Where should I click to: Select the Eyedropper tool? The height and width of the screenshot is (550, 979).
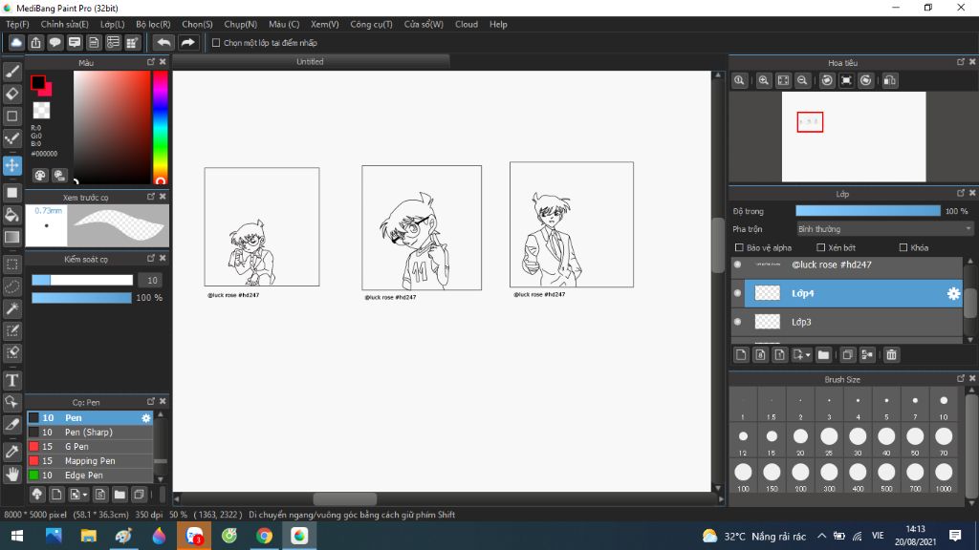click(x=11, y=452)
